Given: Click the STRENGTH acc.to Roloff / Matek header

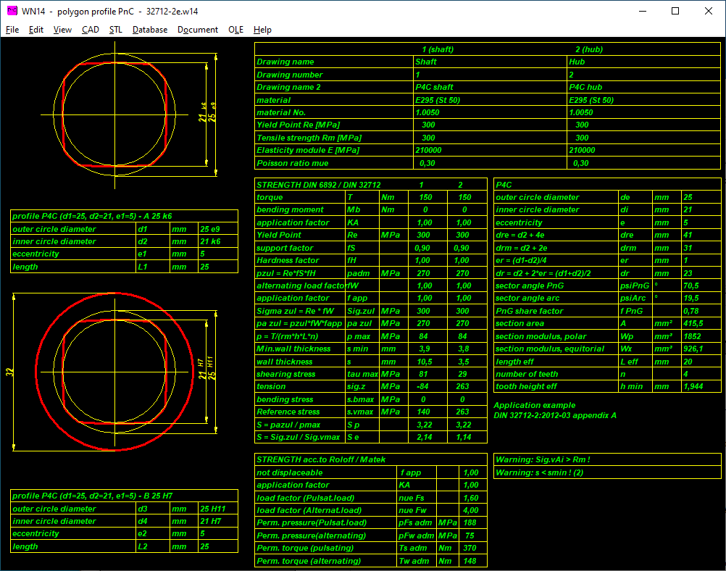Looking at the screenshot, I should pos(322,459).
